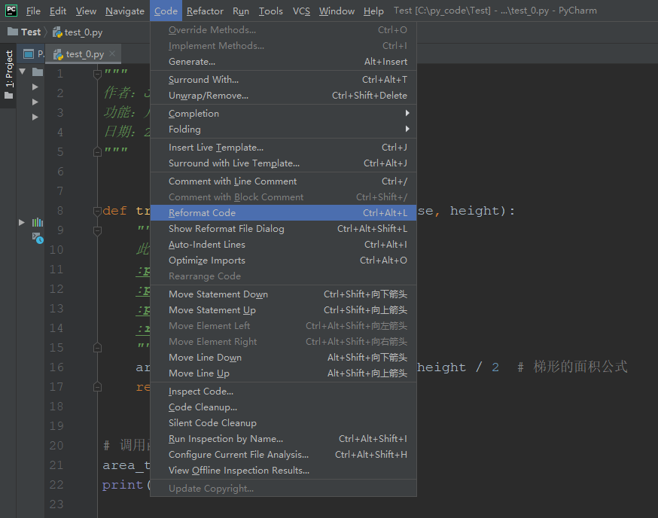Screen dimensions: 658x518
Task: Click the Test folder breadcrumb
Action: click(x=24, y=32)
